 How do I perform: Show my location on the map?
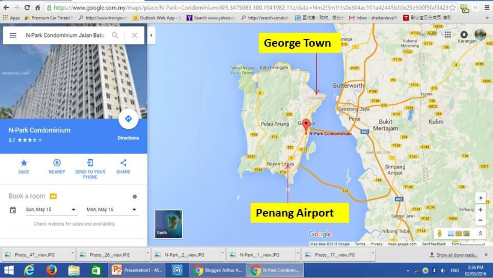point(481,198)
